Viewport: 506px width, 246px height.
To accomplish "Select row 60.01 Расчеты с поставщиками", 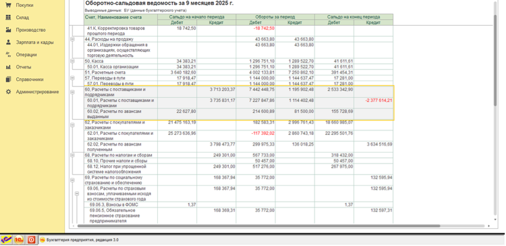I will 238,103.
